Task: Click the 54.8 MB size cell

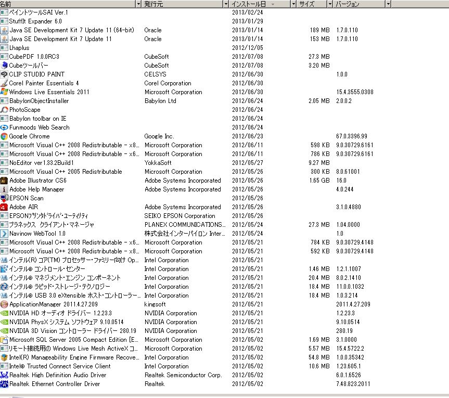Action: coord(319,357)
